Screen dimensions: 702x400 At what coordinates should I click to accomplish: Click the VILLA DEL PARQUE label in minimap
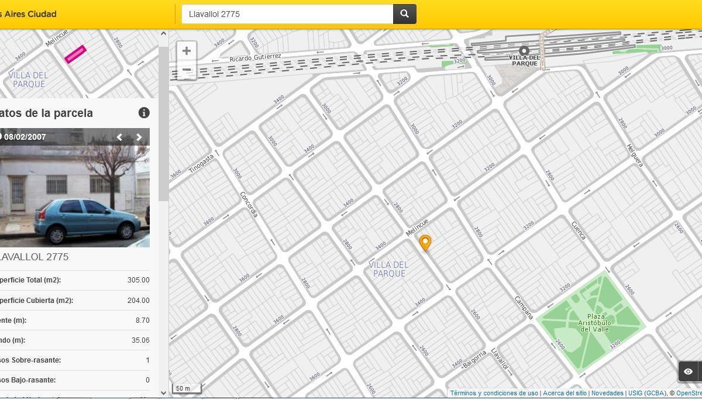29,80
